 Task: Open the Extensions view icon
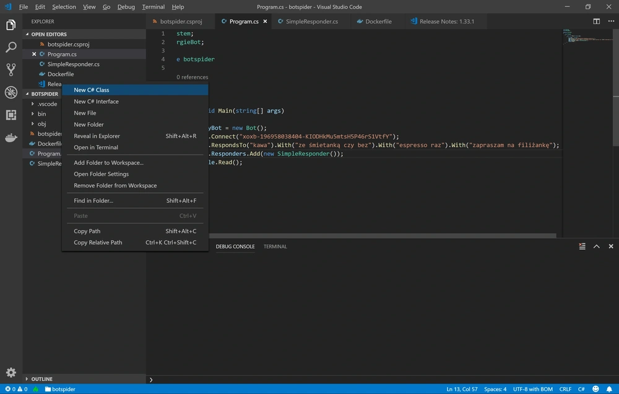coord(11,115)
